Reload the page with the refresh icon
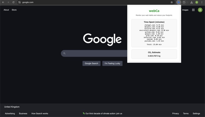Screen dimensions: 205x117 [13, 2]
